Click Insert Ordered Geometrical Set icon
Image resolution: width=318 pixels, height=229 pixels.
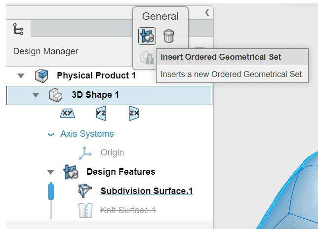[x=147, y=36]
